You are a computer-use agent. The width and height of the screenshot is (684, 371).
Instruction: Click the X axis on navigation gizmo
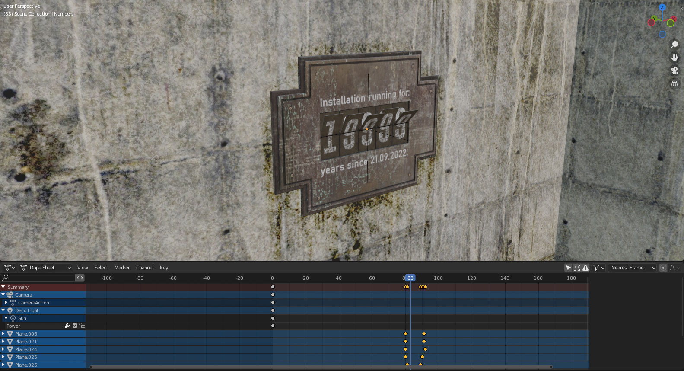674,19
